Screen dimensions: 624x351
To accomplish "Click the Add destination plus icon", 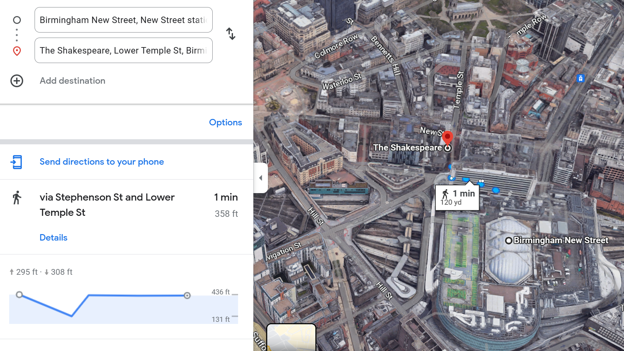I will 17,81.
